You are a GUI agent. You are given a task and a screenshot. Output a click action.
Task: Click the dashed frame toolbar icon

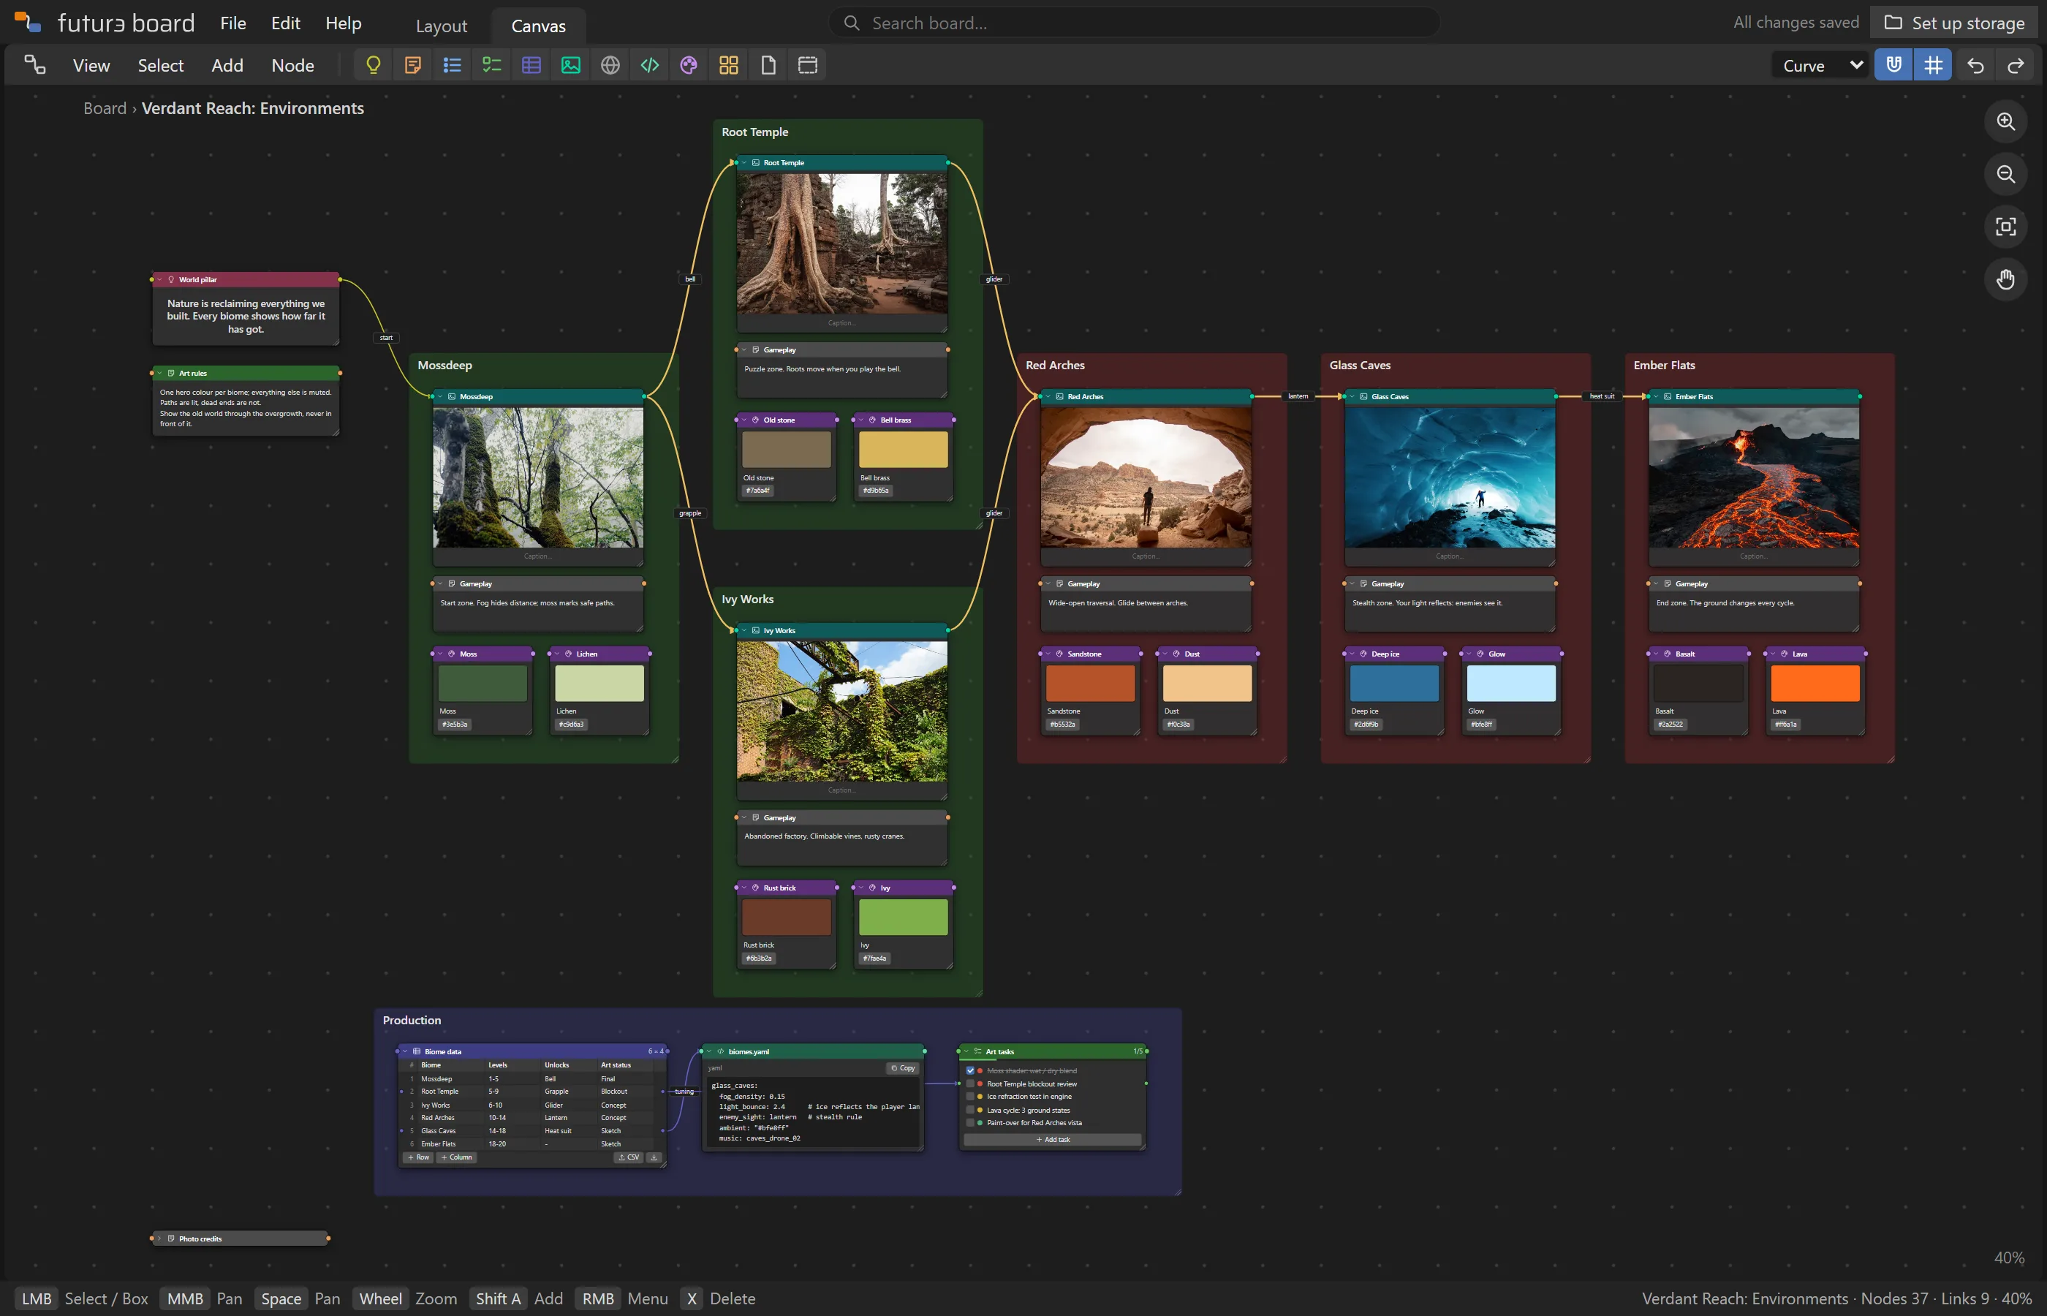click(x=807, y=65)
